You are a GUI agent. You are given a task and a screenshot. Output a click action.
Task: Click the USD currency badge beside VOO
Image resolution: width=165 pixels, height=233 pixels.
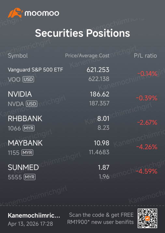coord(28,80)
